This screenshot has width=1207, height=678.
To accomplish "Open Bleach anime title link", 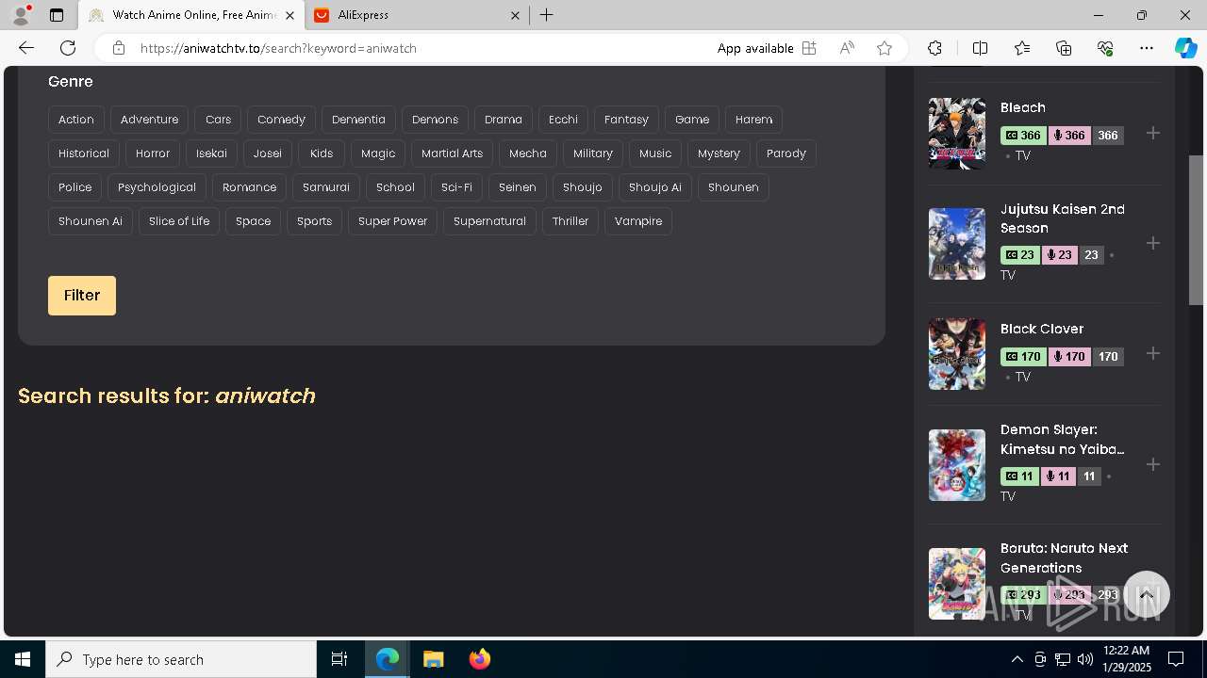I will tap(1023, 107).
